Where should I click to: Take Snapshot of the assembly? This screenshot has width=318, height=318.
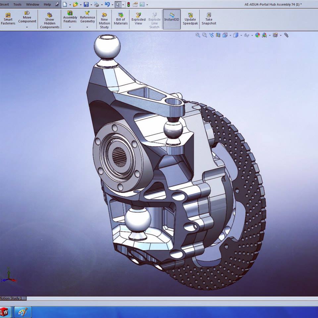click(x=209, y=19)
